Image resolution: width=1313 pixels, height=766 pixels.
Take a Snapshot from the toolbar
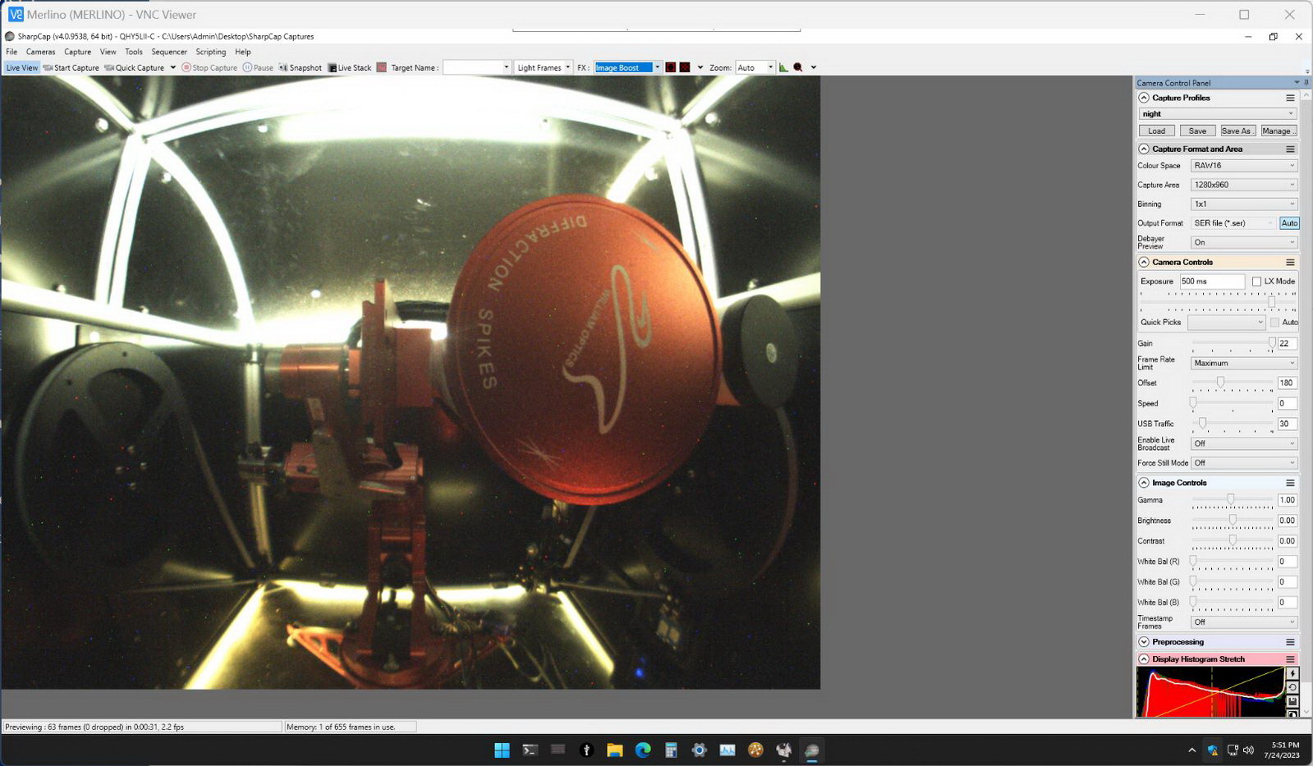[x=301, y=67]
